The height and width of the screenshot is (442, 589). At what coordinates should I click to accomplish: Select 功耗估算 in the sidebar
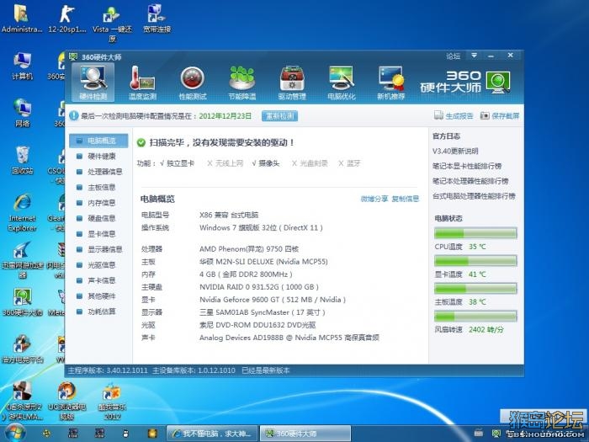point(98,312)
